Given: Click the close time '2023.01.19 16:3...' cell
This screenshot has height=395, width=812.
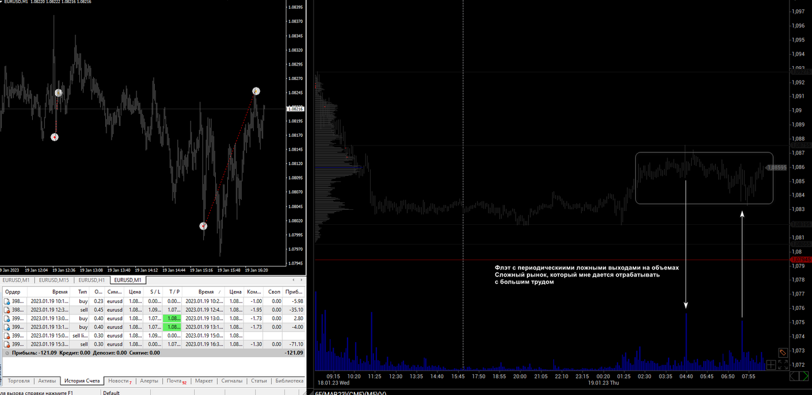Looking at the screenshot, I should [205, 344].
